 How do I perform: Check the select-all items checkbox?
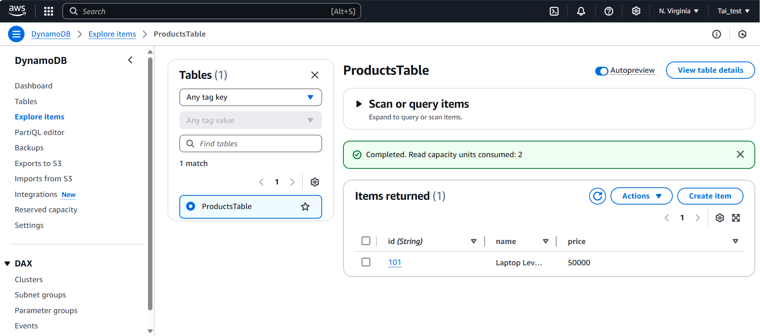coord(366,241)
